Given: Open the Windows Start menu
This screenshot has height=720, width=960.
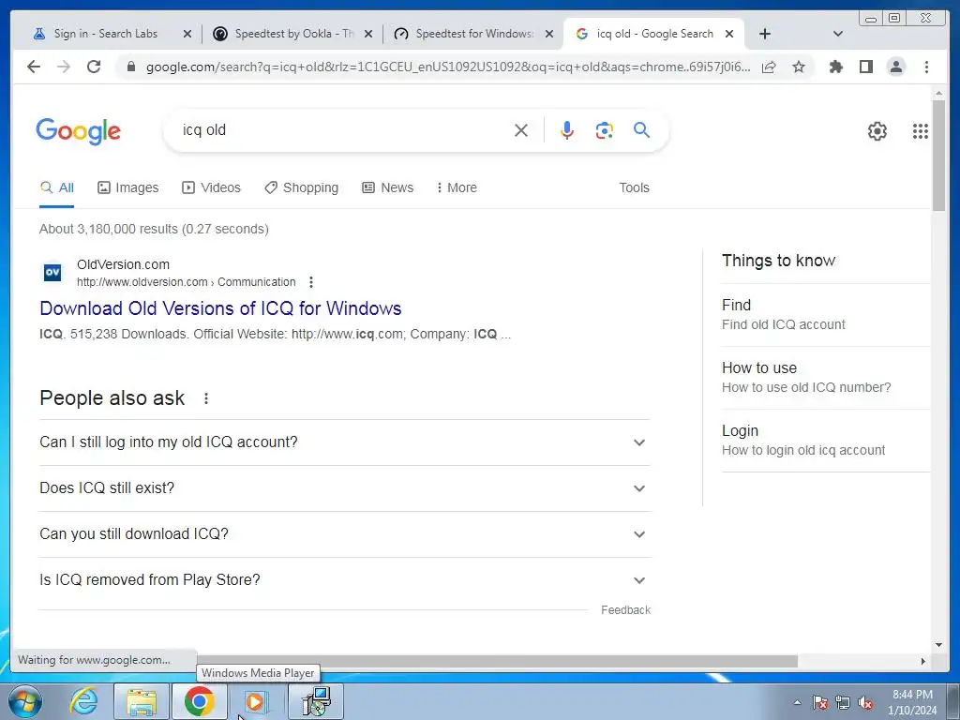Looking at the screenshot, I should tap(24, 701).
